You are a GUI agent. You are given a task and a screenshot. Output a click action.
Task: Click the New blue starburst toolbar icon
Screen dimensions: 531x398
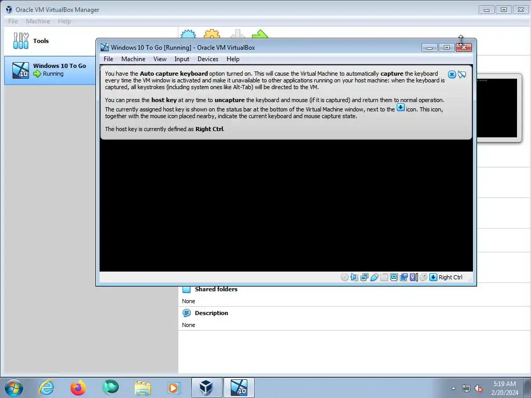188,34
